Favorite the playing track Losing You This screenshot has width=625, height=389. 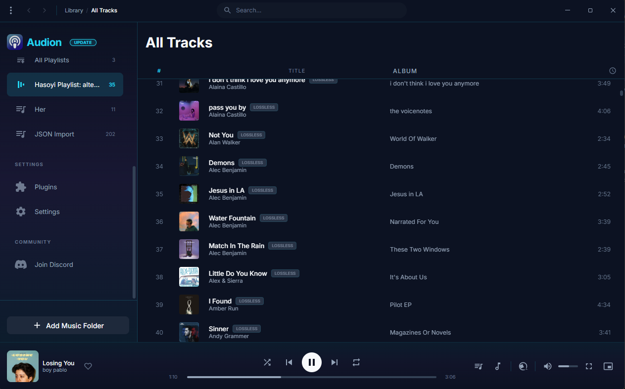[88, 366]
